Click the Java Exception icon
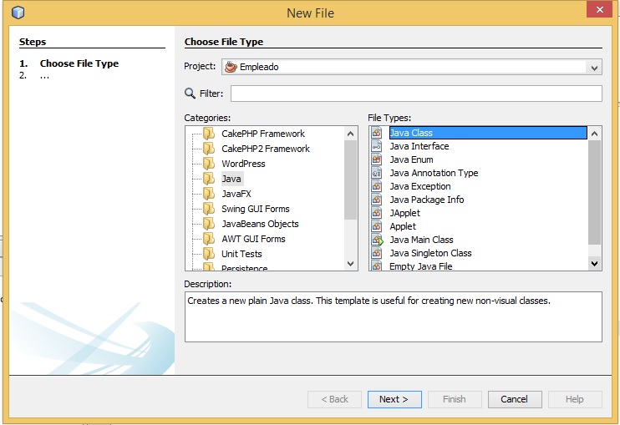Image resolution: width=620 pixels, height=425 pixels. 376,186
